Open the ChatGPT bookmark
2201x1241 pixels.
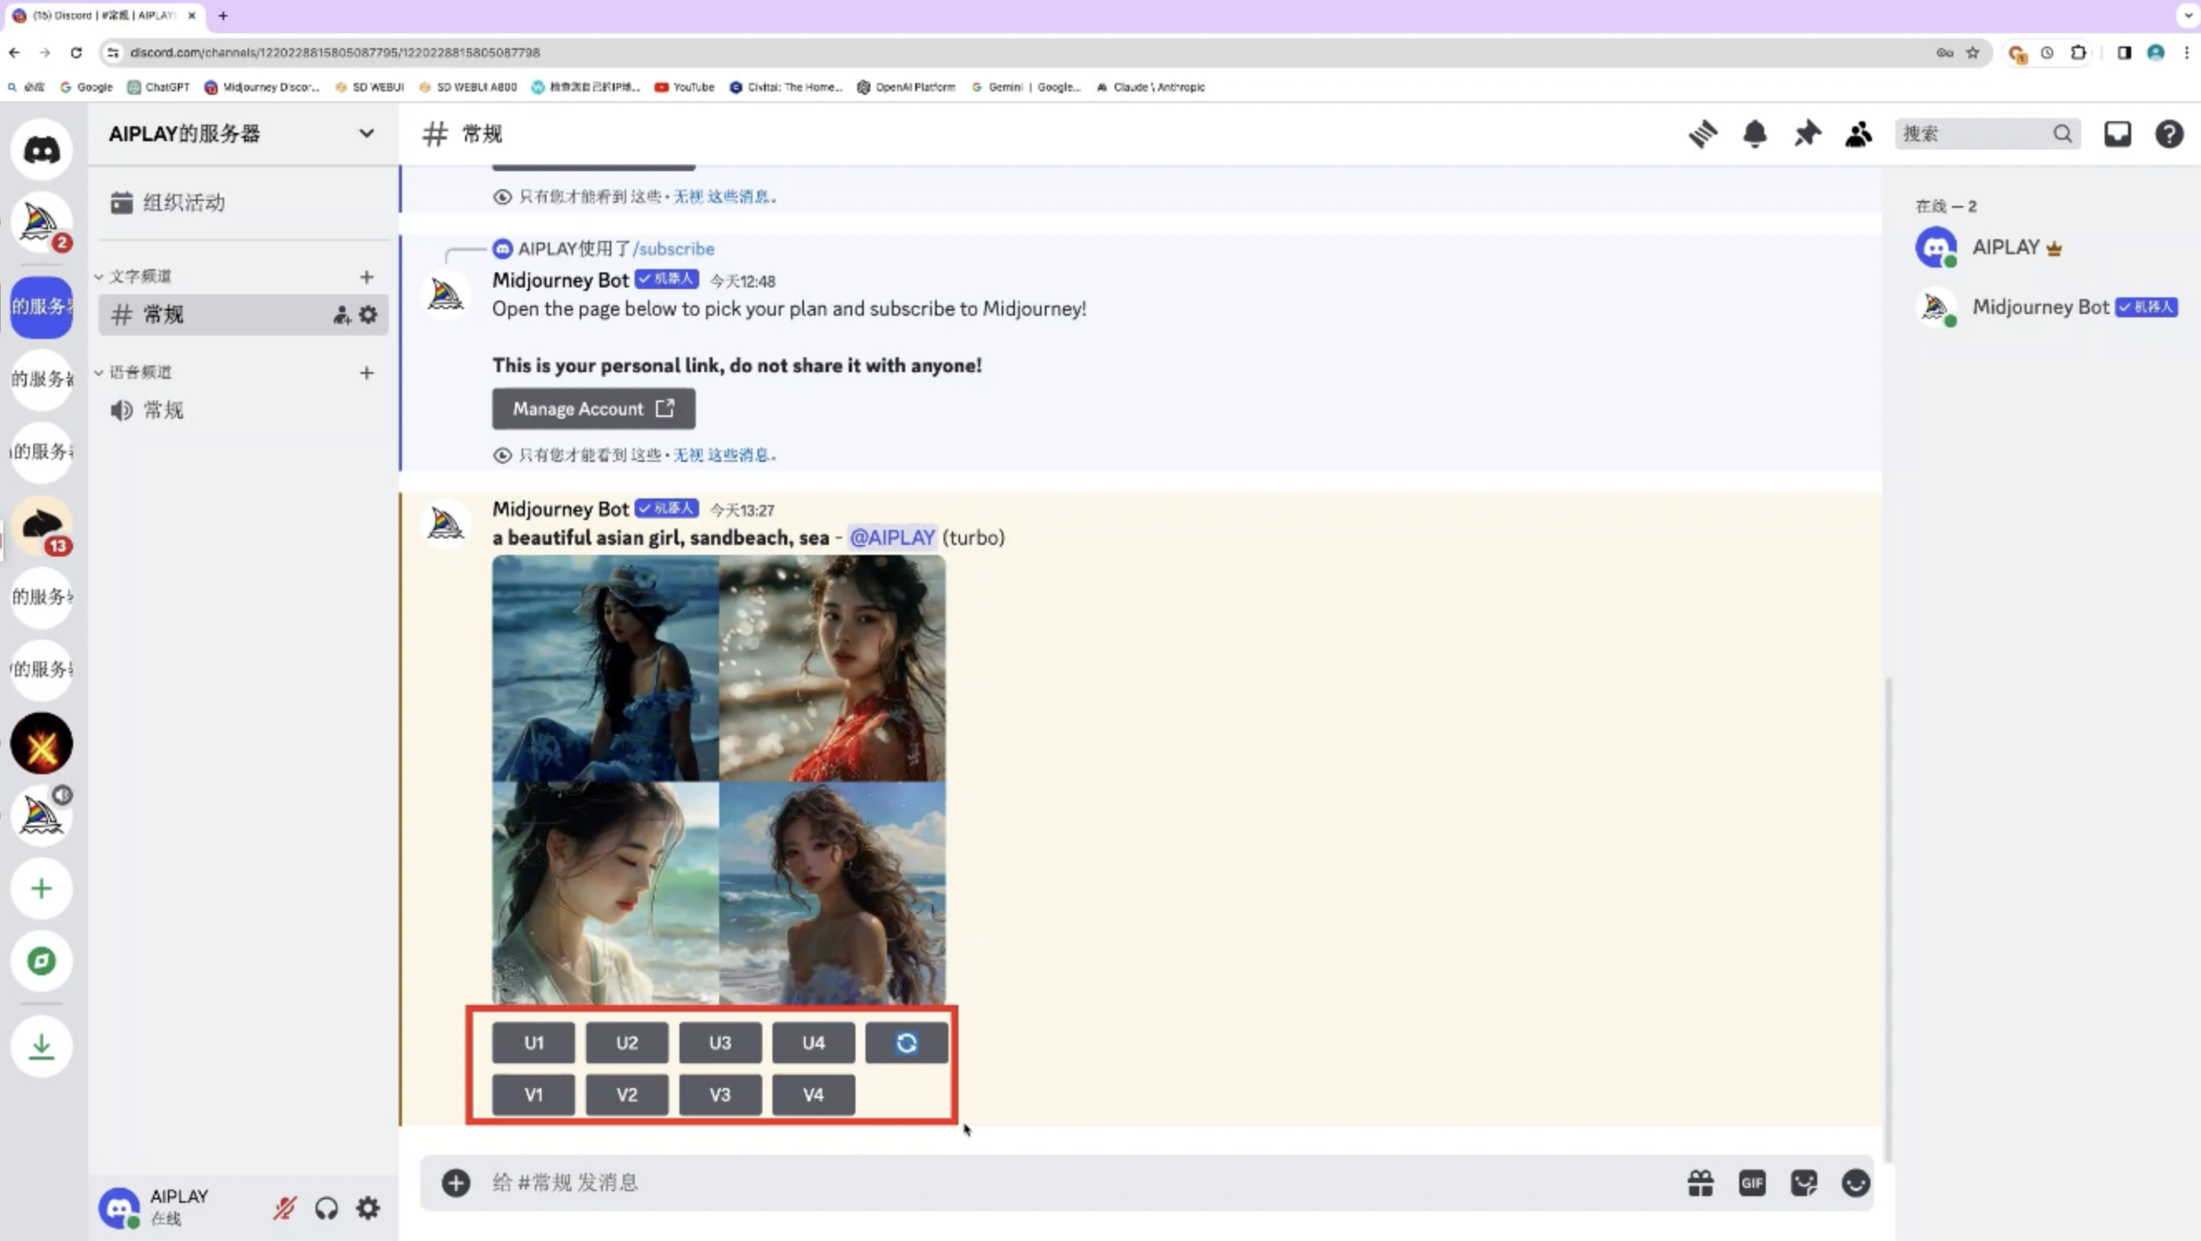(158, 87)
